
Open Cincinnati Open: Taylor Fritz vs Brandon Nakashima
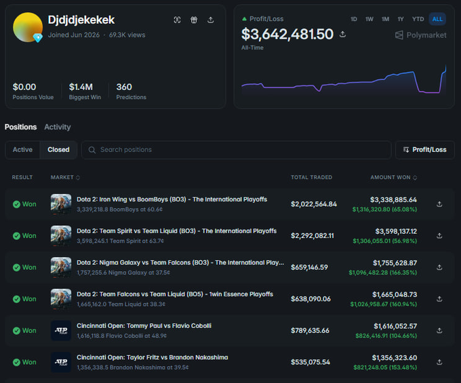coord(153,357)
